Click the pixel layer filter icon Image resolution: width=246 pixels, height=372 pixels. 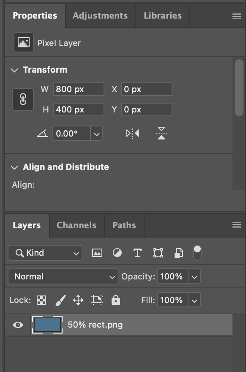[97, 252]
